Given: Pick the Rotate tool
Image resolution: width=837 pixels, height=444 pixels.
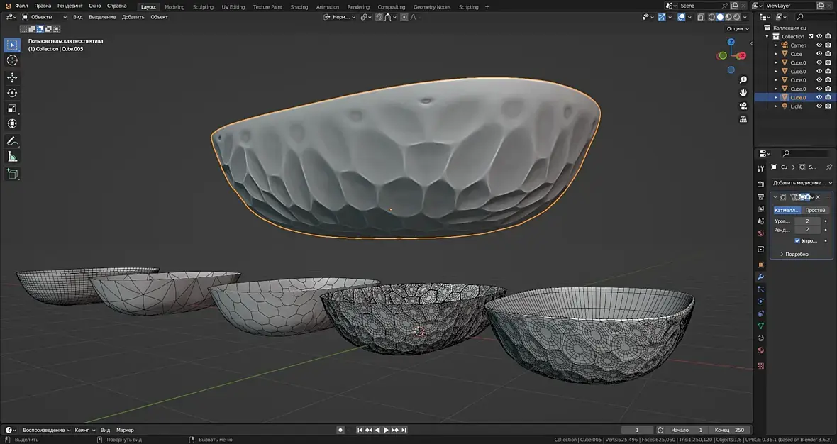Looking at the screenshot, I should pos(12,94).
